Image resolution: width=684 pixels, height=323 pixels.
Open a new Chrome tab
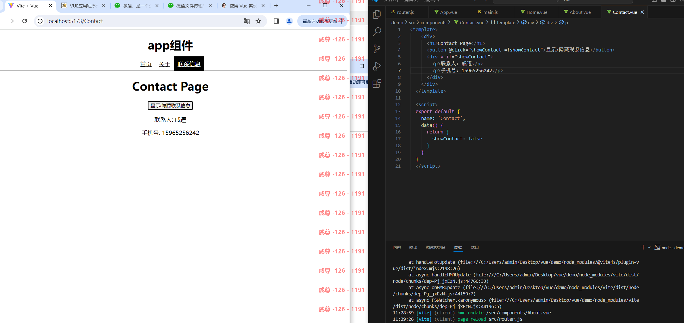[x=276, y=5]
